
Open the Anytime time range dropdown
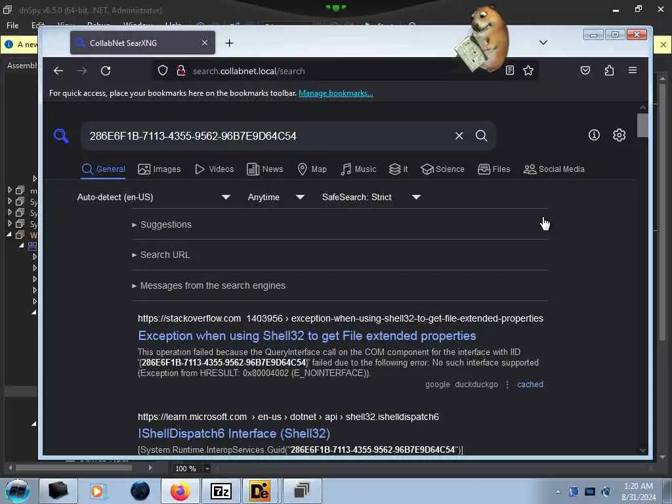276,197
